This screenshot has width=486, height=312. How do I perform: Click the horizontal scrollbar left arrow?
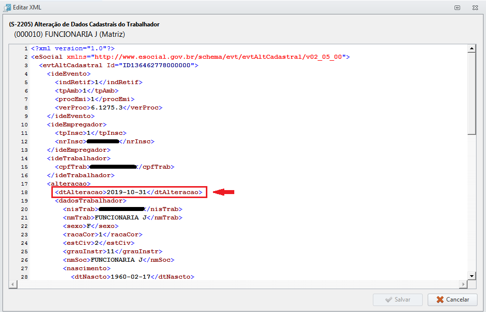click(x=13, y=284)
